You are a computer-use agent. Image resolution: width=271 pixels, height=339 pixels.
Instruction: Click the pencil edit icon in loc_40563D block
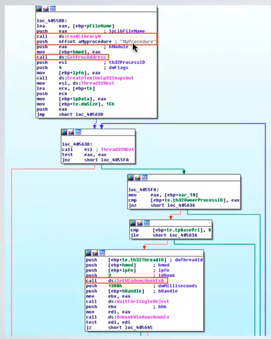pos(71,132)
